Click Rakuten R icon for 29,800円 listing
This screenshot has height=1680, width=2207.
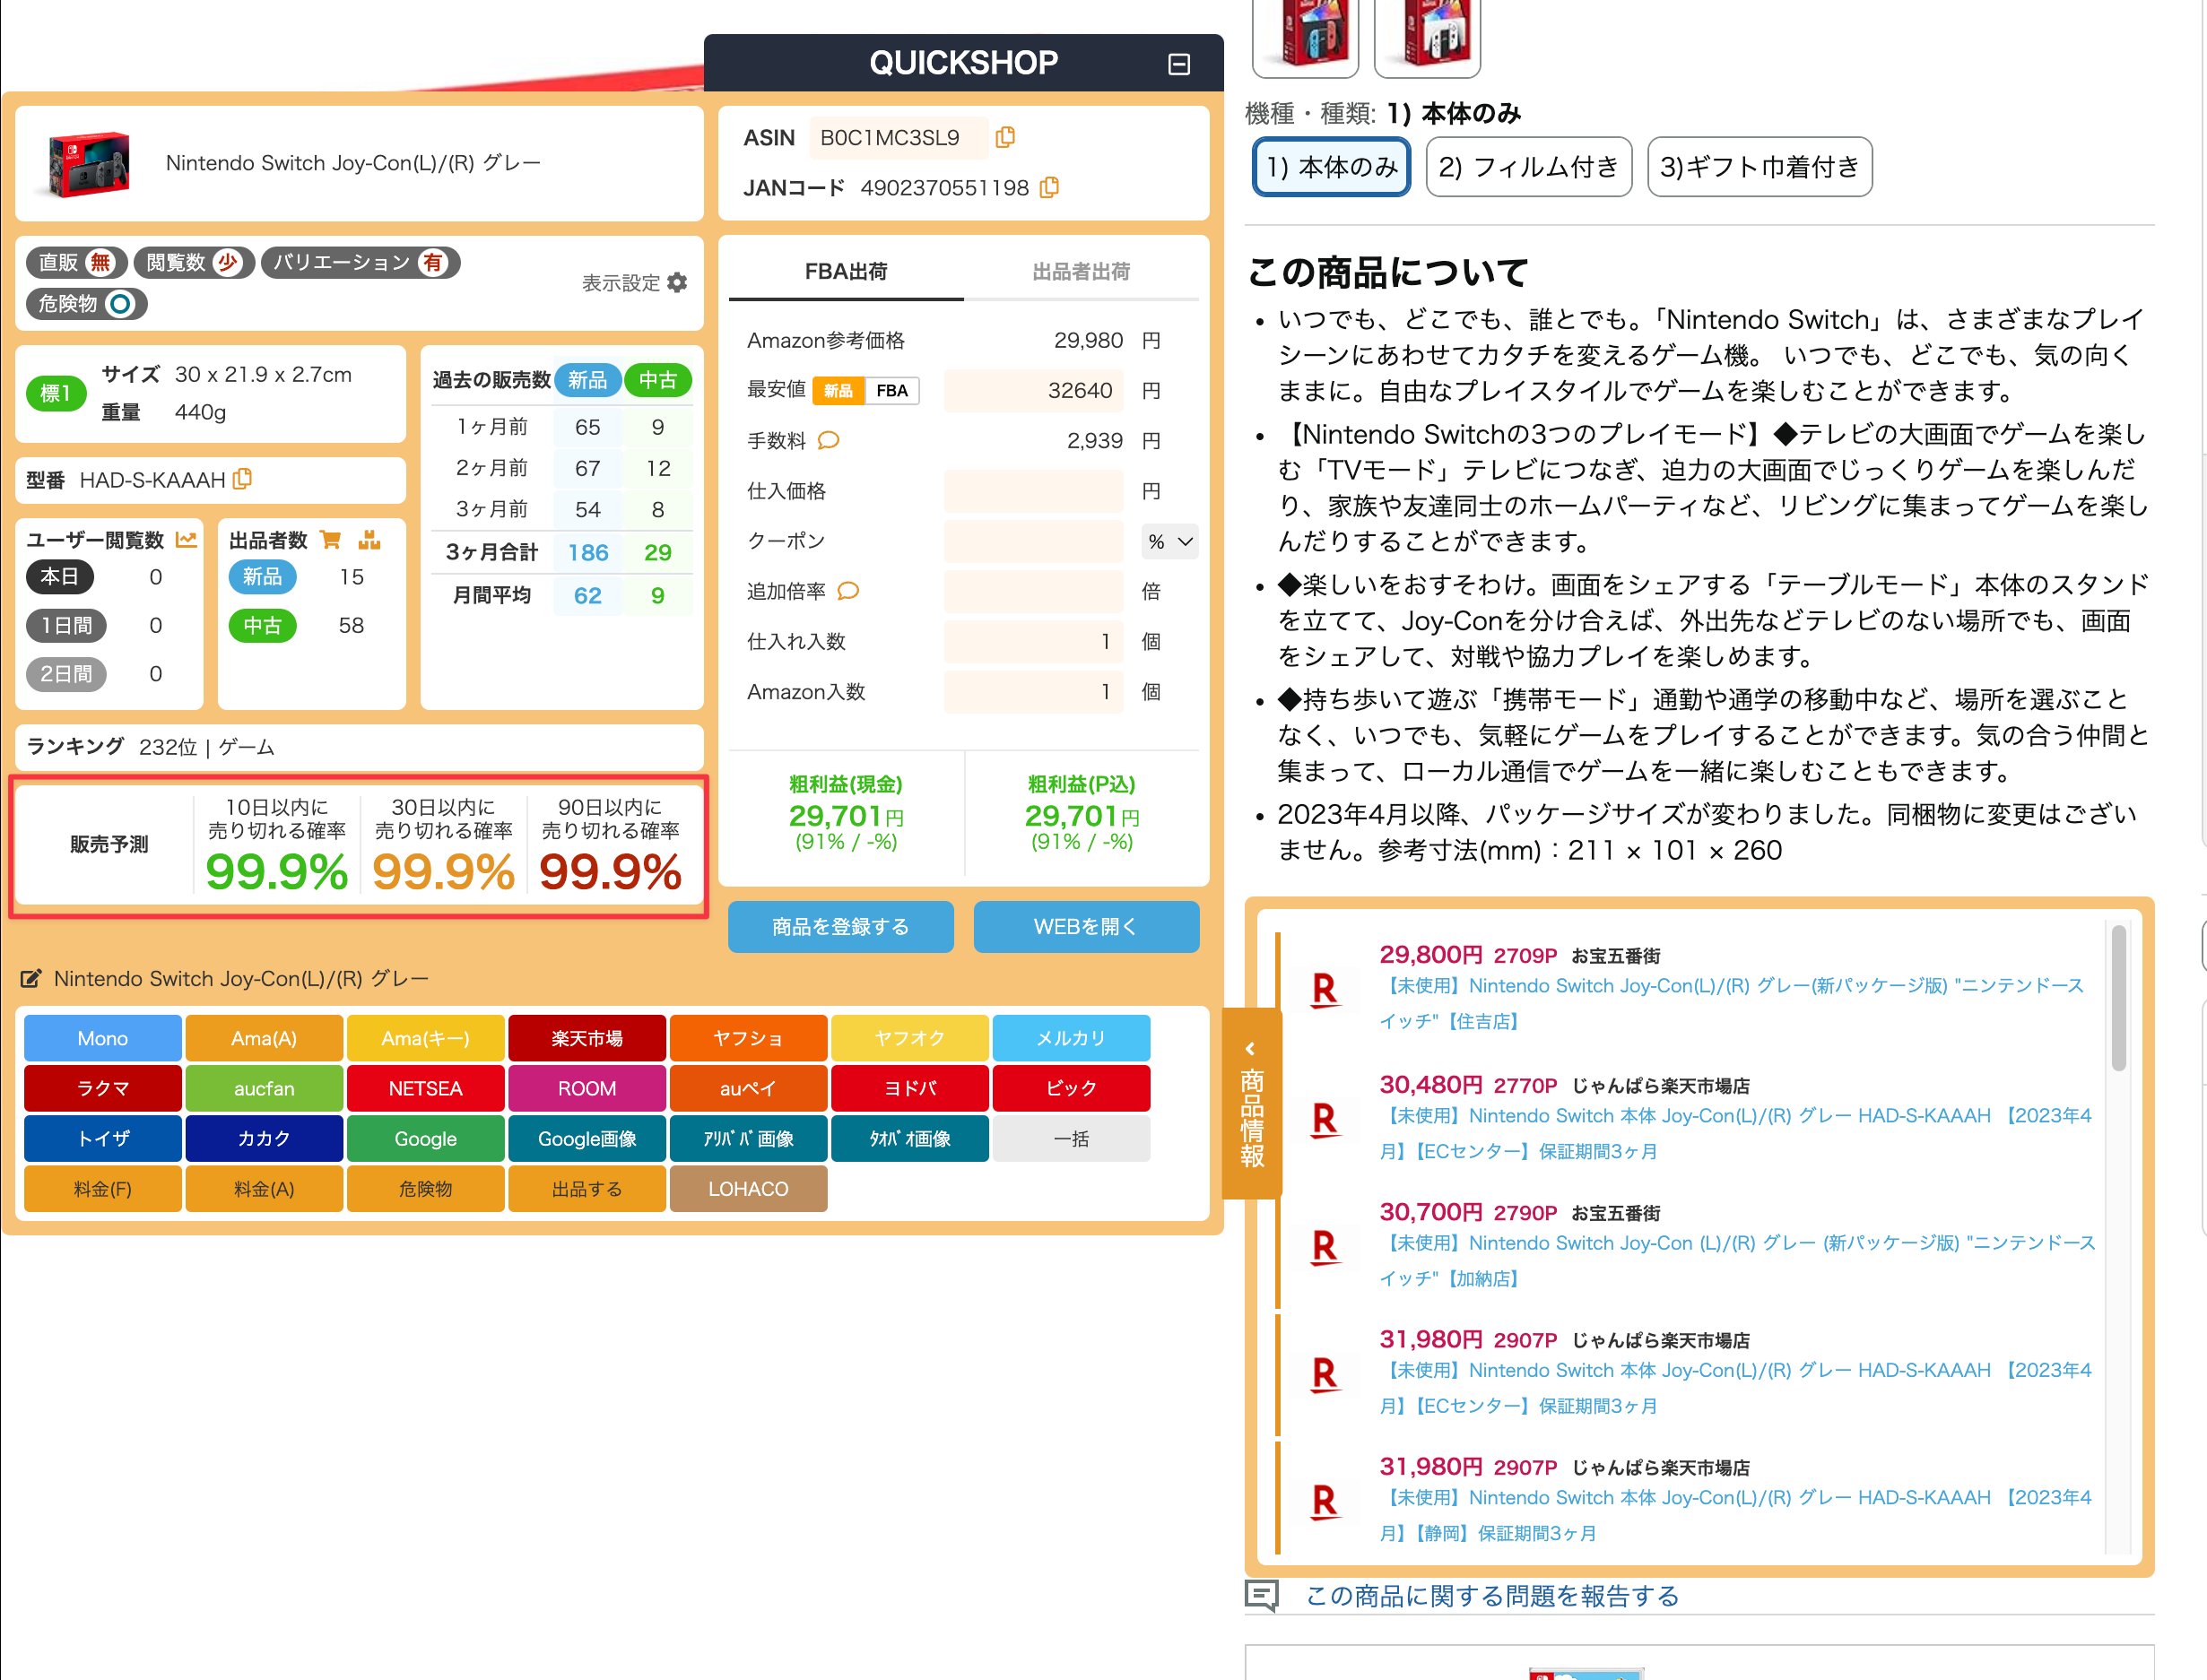[x=1324, y=989]
